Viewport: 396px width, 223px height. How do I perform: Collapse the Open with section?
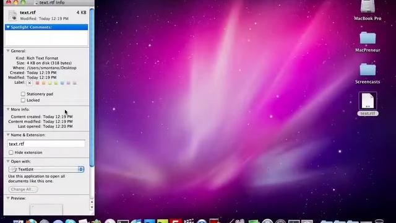(8, 161)
